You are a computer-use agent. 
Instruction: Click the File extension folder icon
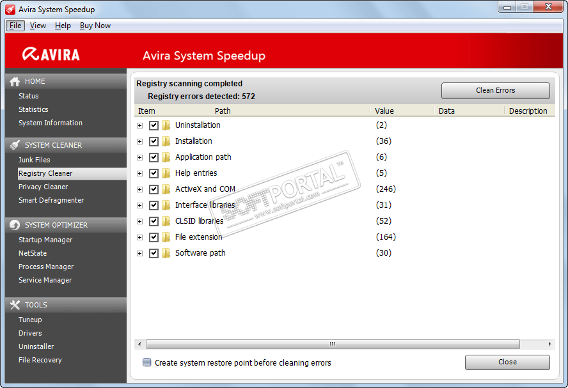[166, 237]
